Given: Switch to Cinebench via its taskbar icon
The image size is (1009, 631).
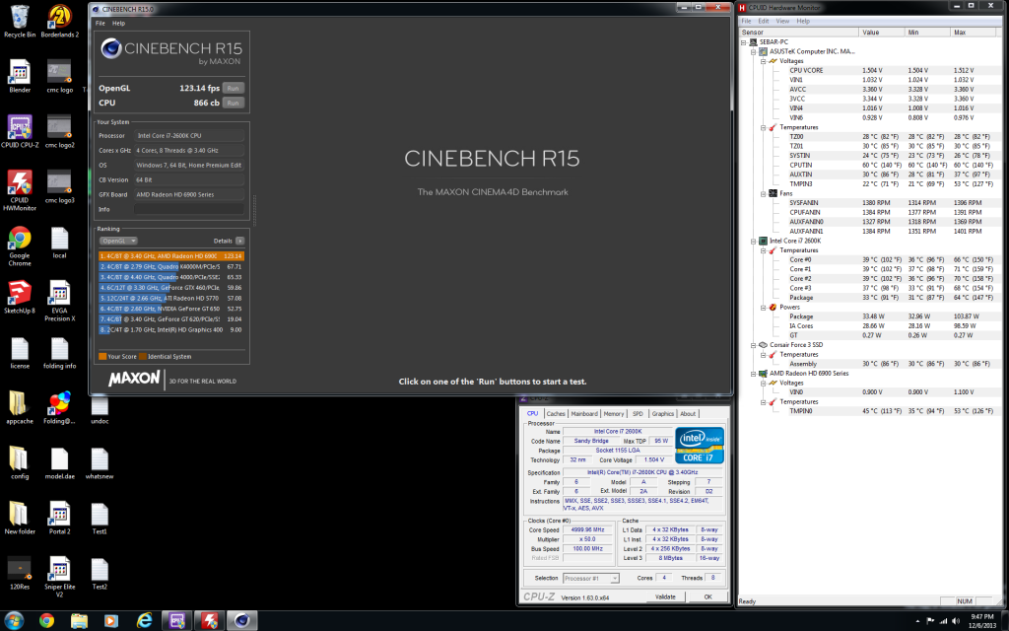Looking at the screenshot, I should pyautogui.click(x=241, y=621).
